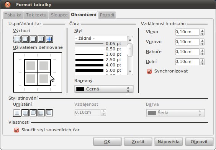Image resolution: width=216 pixels, height=150 pixels.
Task: Increase the Nahoře spacing value
Action: pos(202,50)
